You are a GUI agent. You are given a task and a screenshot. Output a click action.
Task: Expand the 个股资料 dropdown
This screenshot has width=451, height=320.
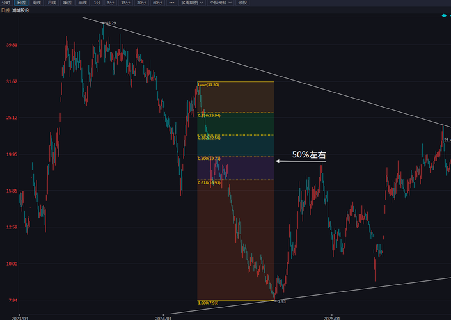point(220,3)
